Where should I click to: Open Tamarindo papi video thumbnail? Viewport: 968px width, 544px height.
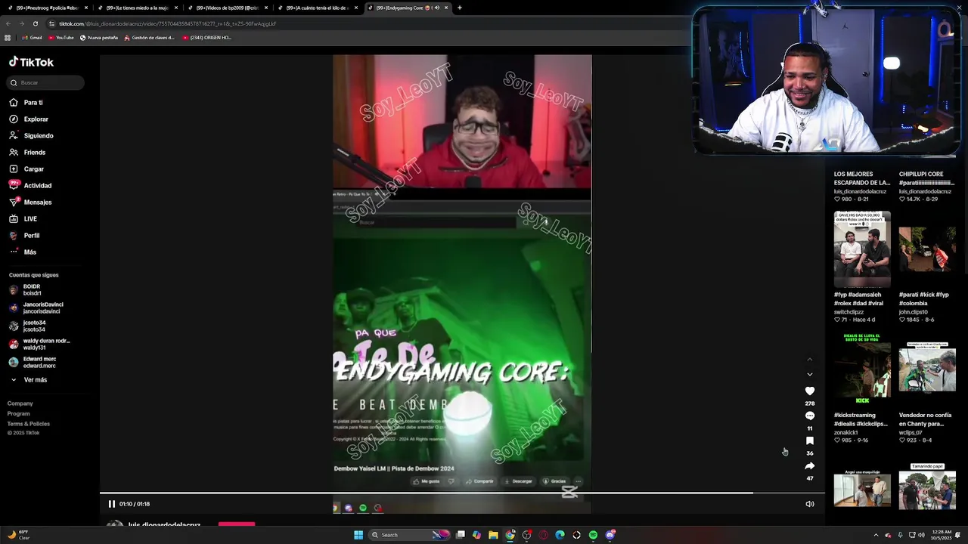(x=927, y=487)
